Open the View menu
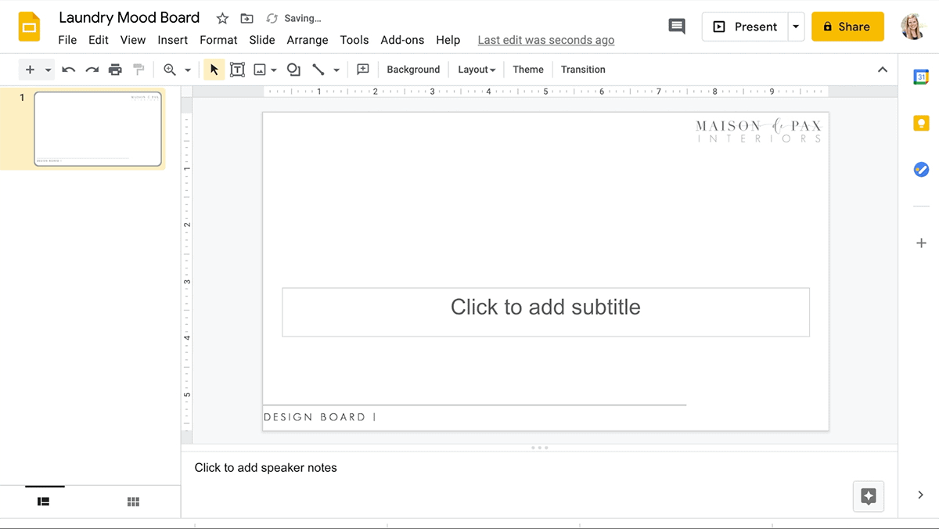The height and width of the screenshot is (529, 939). [133, 40]
